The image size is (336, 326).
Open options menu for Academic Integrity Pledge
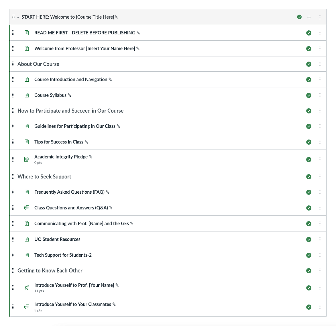click(x=320, y=159)
